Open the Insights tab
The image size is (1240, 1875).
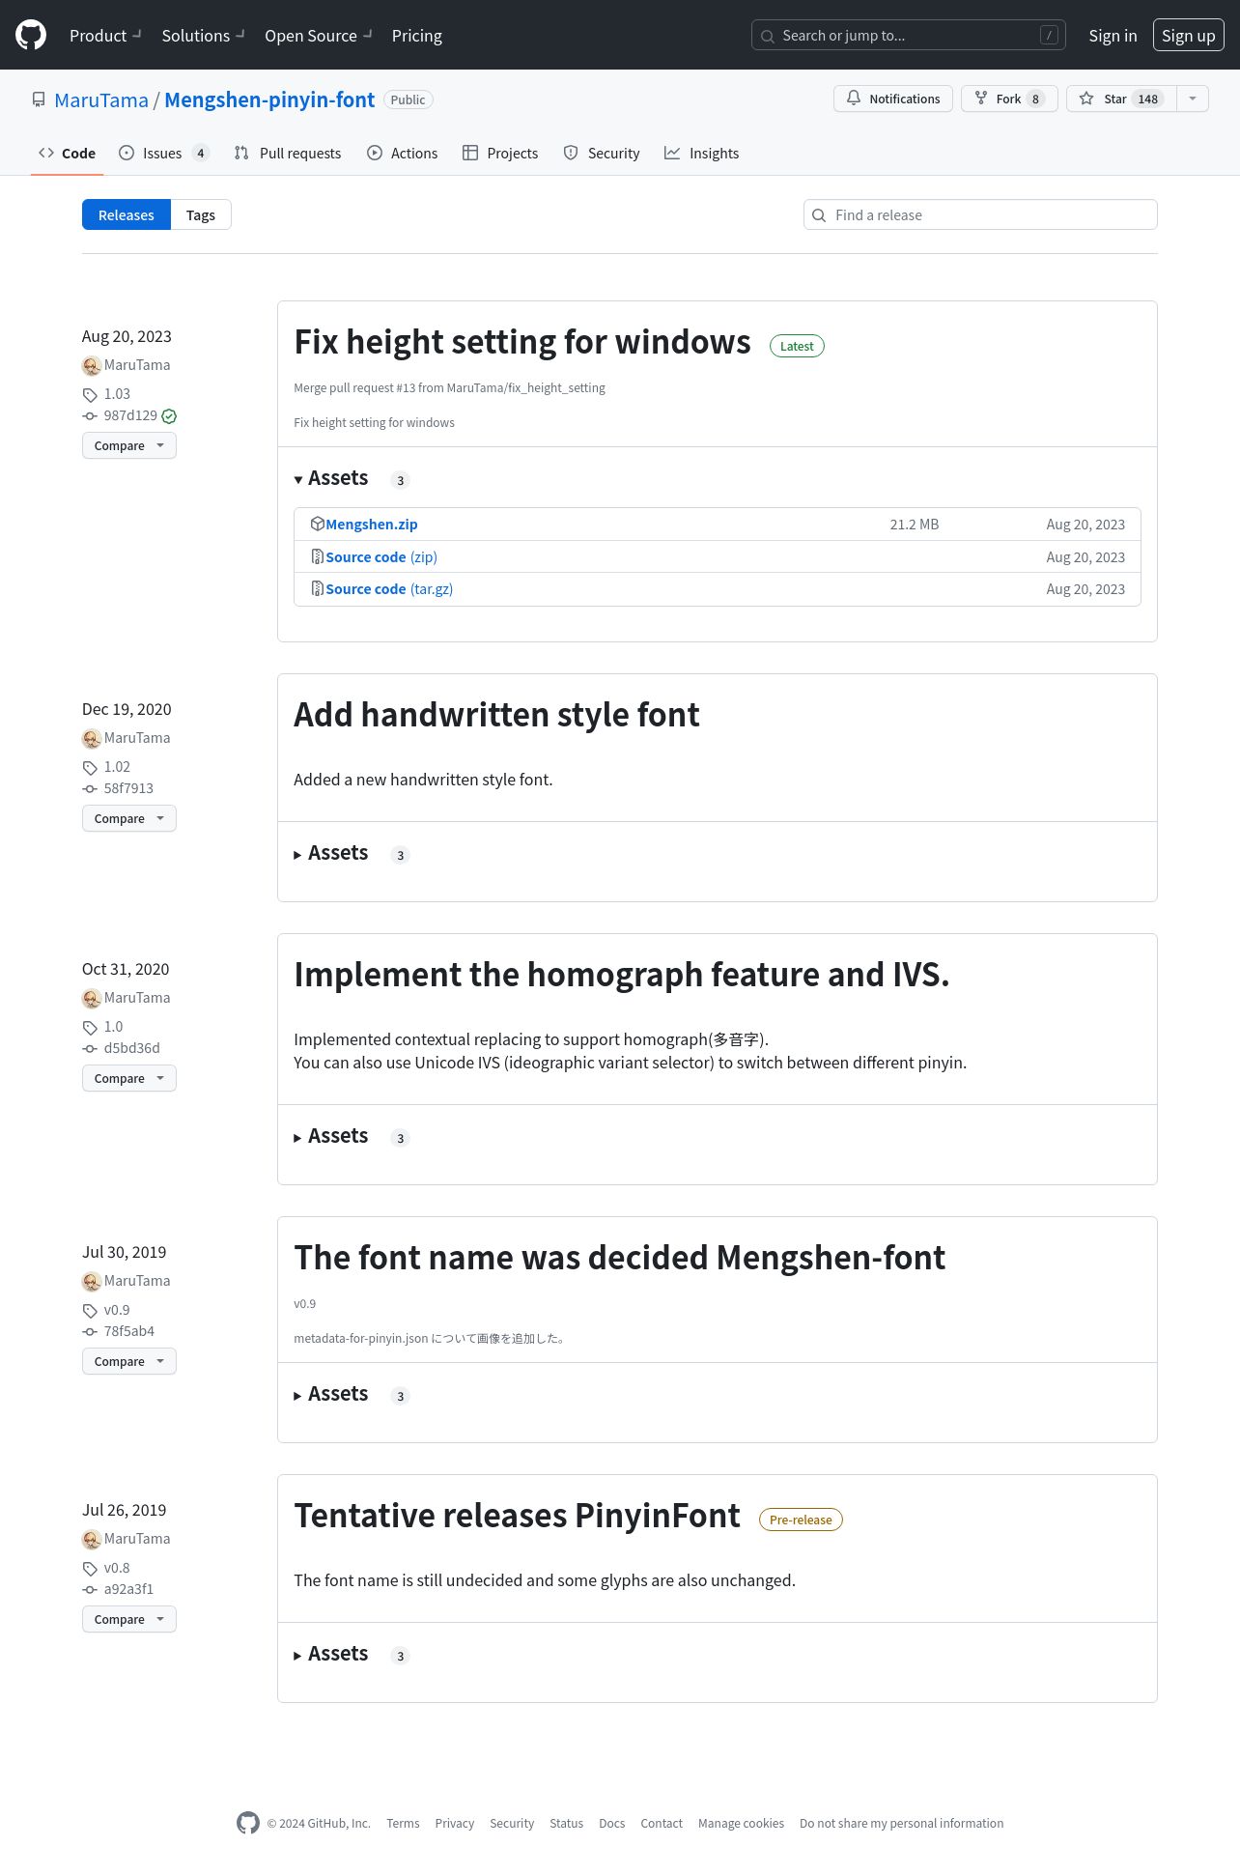pyautogui.click(x=702, y=153)
